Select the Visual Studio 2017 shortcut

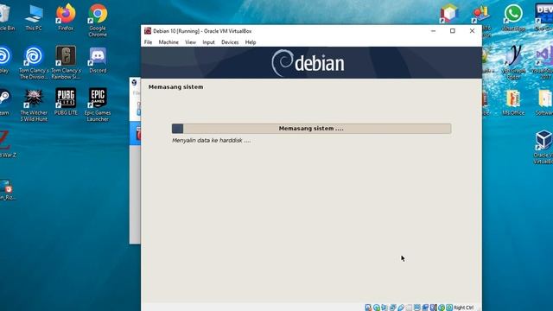click(x=544, y=63)
